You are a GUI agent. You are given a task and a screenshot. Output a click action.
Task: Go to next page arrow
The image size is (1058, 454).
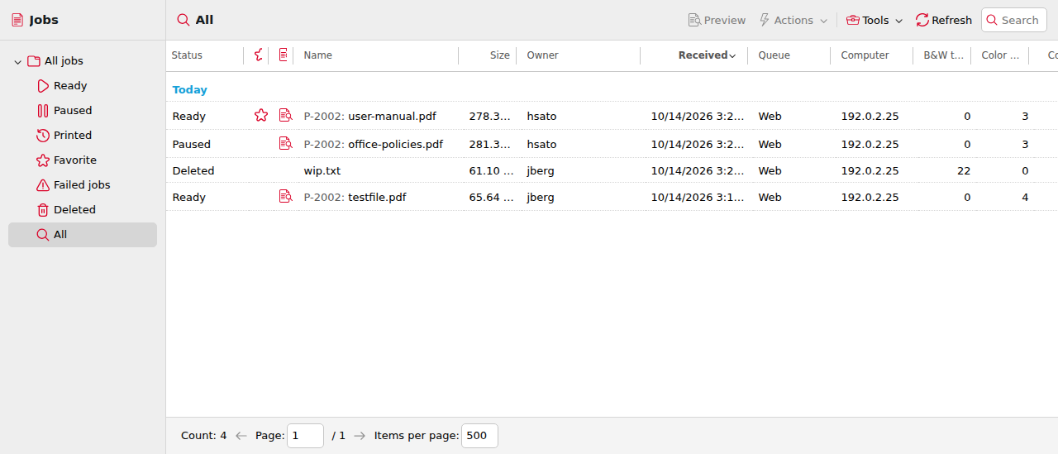click(x=360, y=436)
